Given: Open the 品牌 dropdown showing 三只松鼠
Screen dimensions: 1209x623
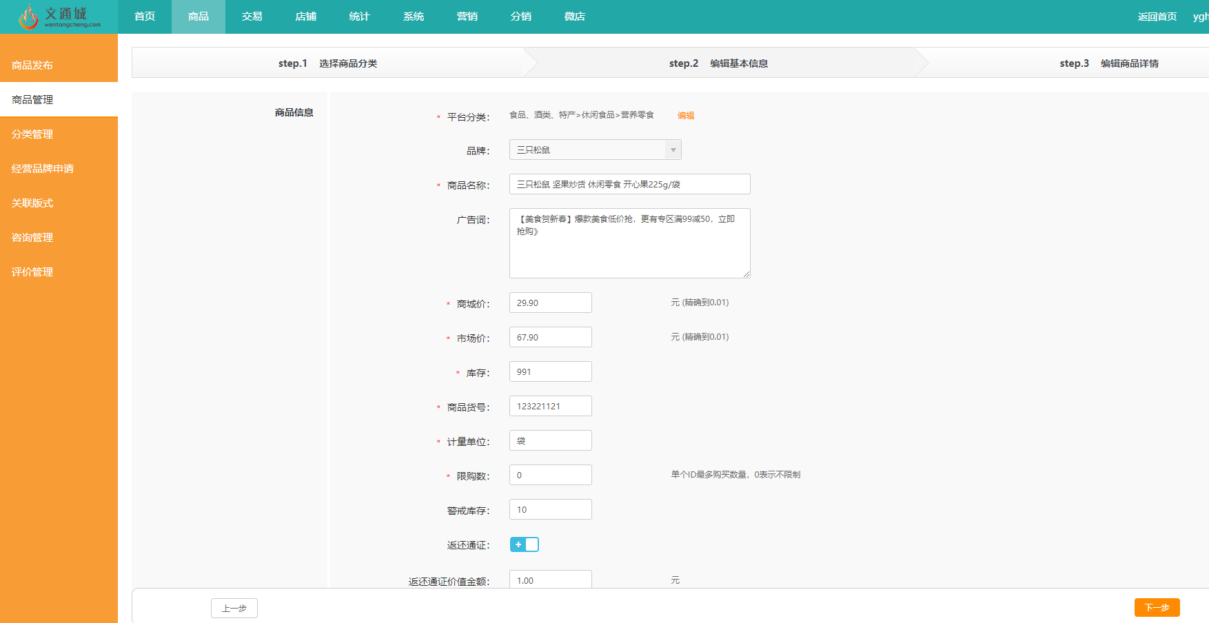Looking at the screenshot, I should (x=596, y=150).
